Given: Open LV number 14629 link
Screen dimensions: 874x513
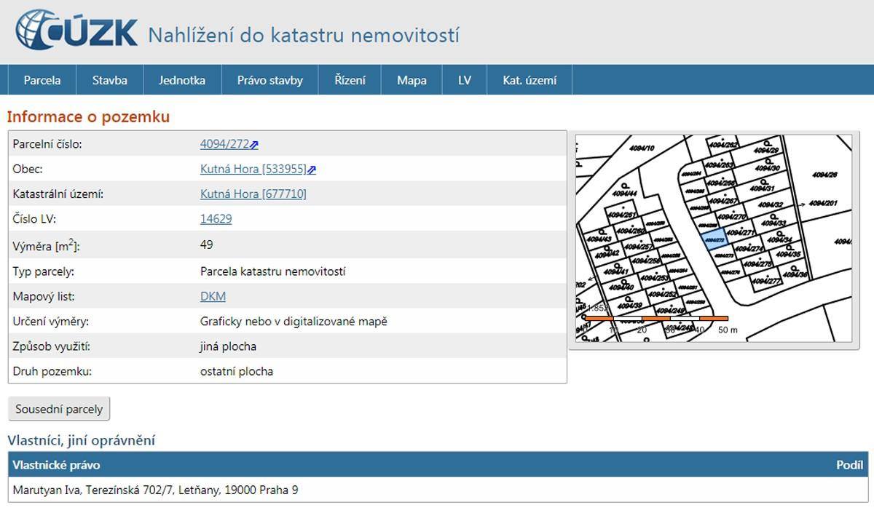Looking at the screenshot, I should tap(216, 218).
